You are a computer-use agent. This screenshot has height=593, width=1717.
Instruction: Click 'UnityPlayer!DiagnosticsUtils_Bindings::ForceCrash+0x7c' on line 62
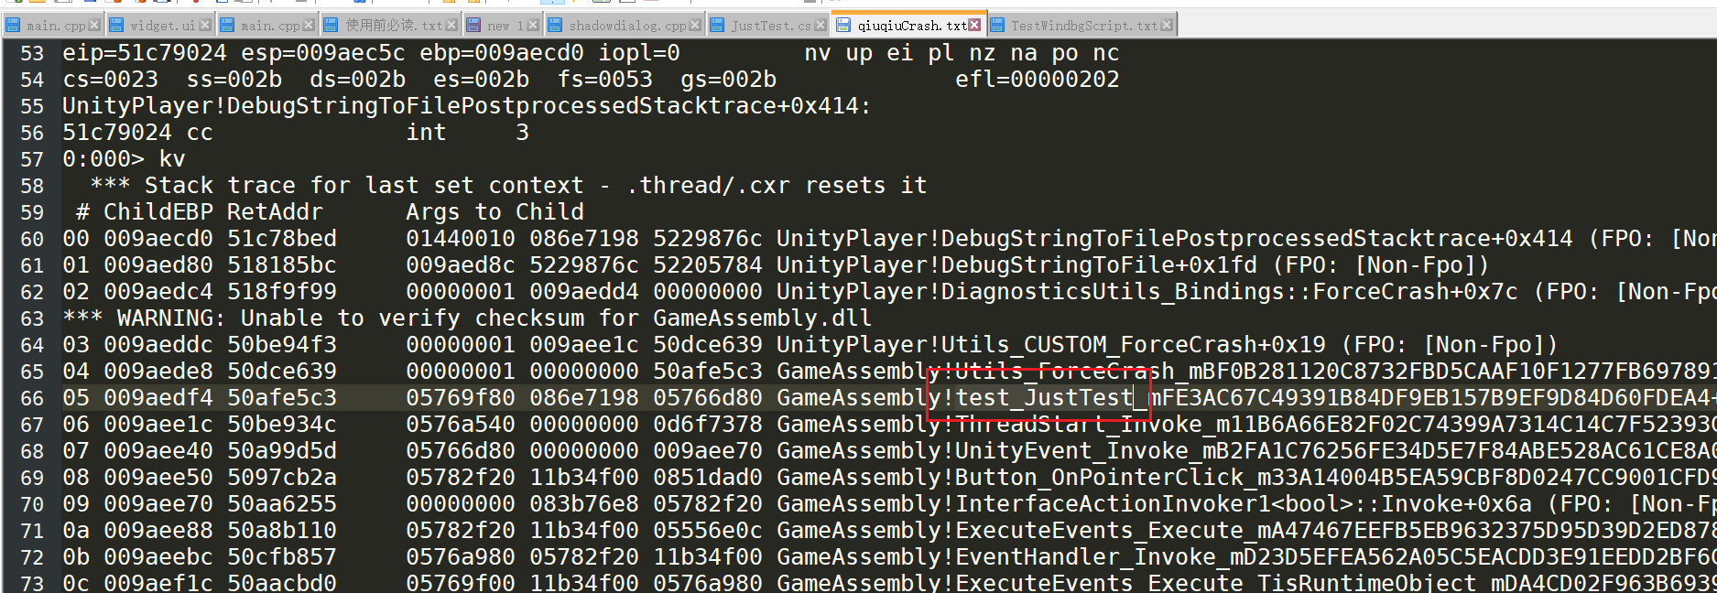pos(1147,292)
